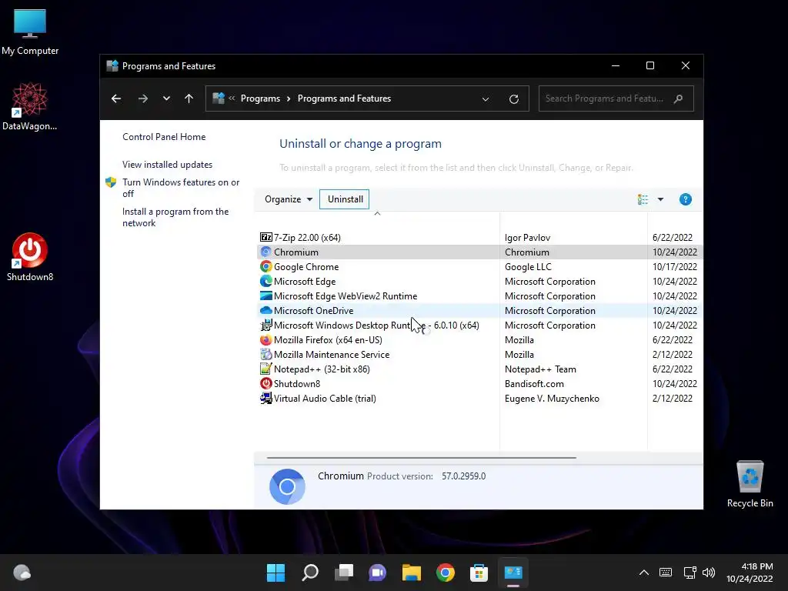Open the Organize dropdown menu
This screenshot has height=591, width=788.
coord(289,199)
